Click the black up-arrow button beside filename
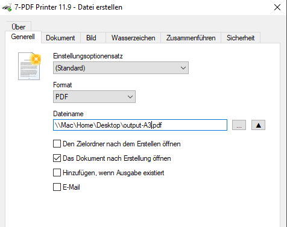The height and width of the screenshot is (227, 287). pyautogui.click(x=258, y=125)
